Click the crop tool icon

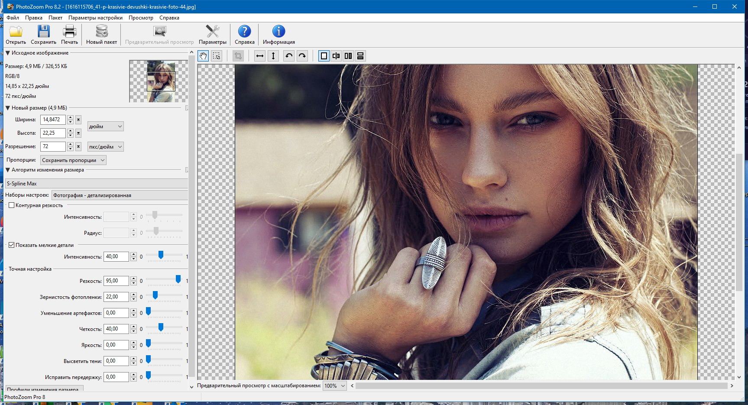click(x=238, y=56)
